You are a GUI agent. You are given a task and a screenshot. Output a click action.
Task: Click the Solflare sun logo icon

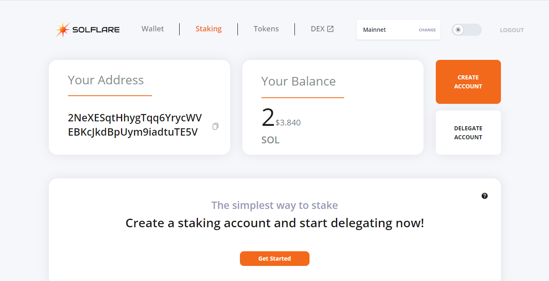(63, 30)
